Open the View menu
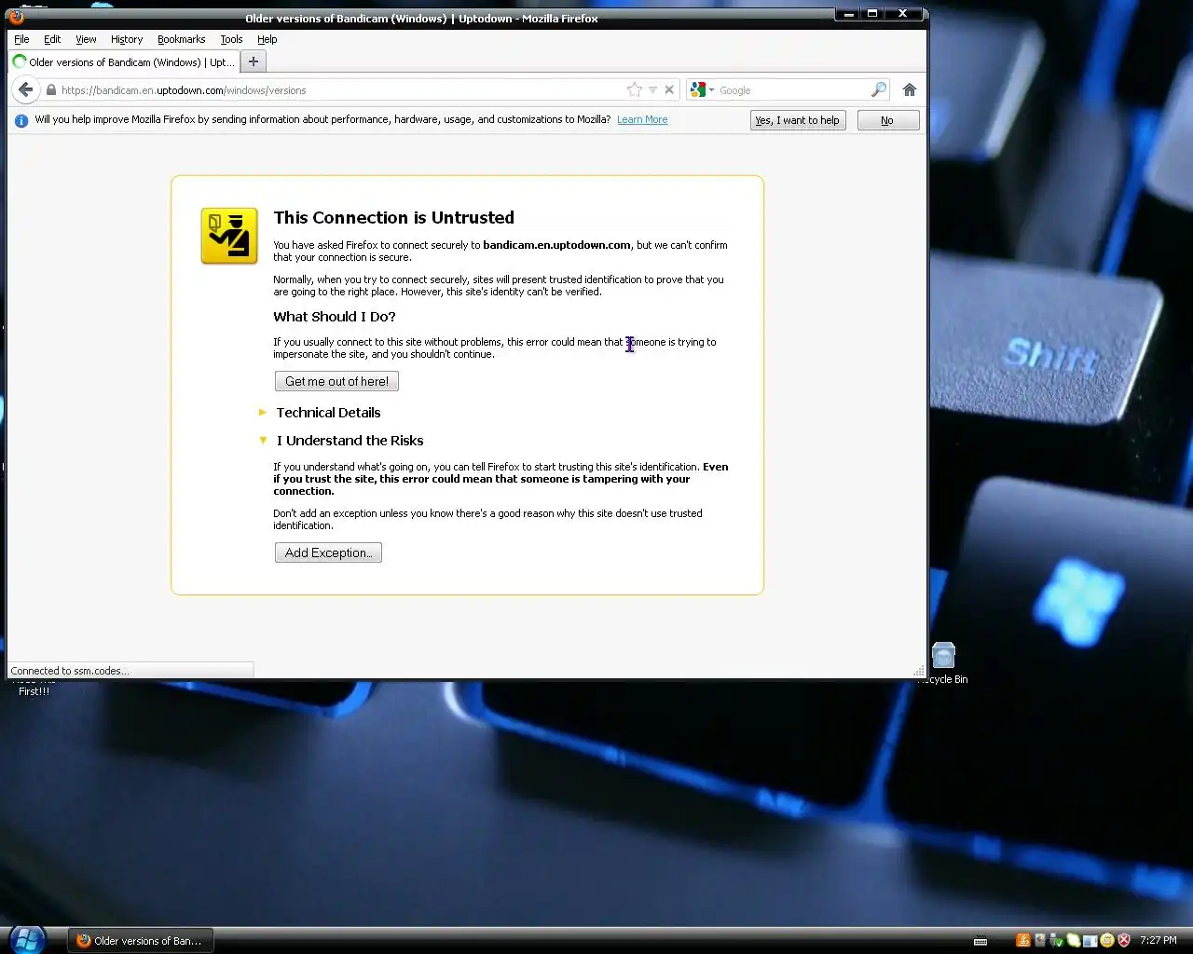This screenshot has width=1193, height=954. coord(86,39)
